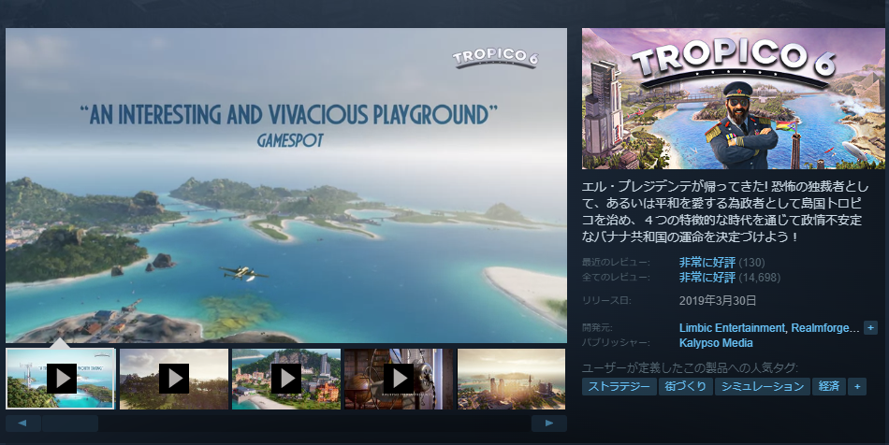Open recent reviews 非常に好評 (130) link
Screen dimensions: 889x445
click(x=721, y=262)
